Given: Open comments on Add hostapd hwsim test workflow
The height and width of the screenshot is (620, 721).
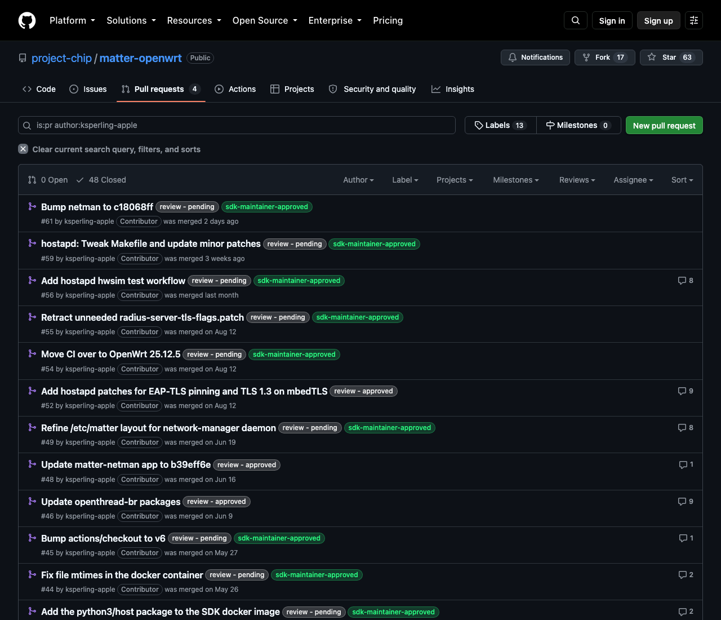Looking at the screenshot, I should coord(686,281).
